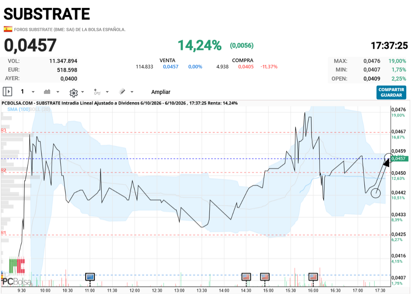Click the large last price 0,0457
The height and width of the screenshot is (294, 411).
pos(30,46)
